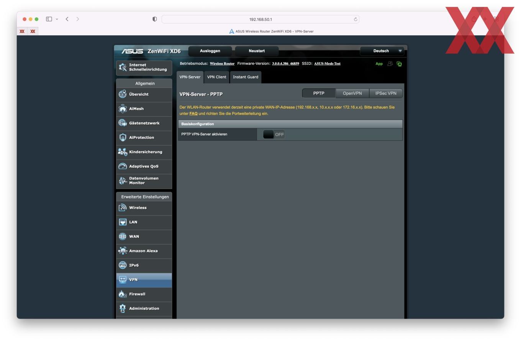Viewport: 521px width, 341px height.
Task: Select the ASUS Wireless Router page tab
Action: click(x=271, y=31)
